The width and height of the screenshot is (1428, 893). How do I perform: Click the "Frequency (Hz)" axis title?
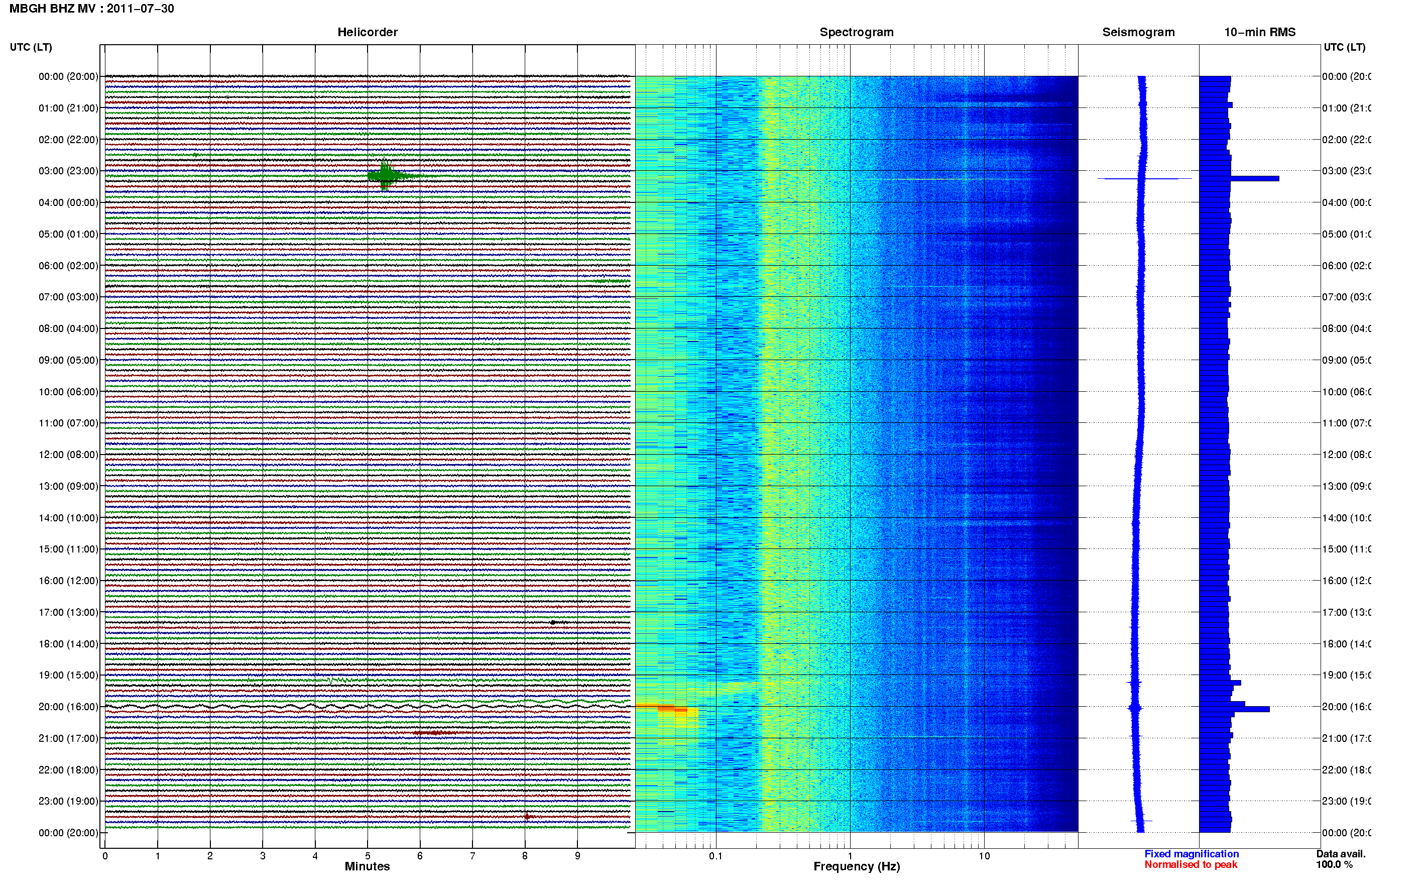point(857,866)
